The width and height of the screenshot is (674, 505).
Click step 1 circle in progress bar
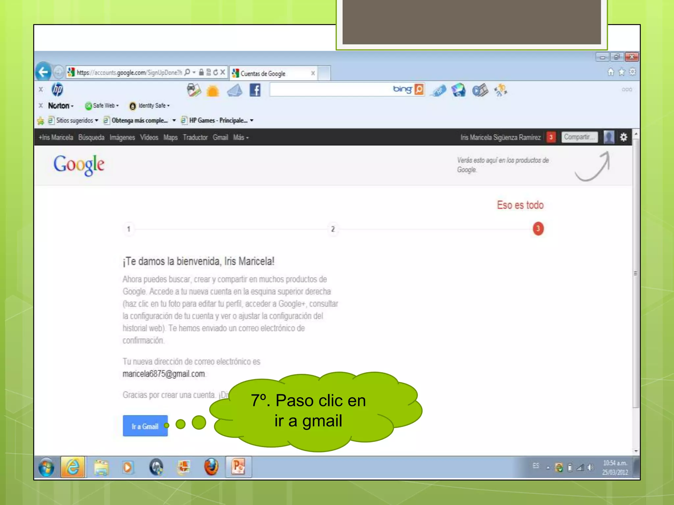(129, 229)
